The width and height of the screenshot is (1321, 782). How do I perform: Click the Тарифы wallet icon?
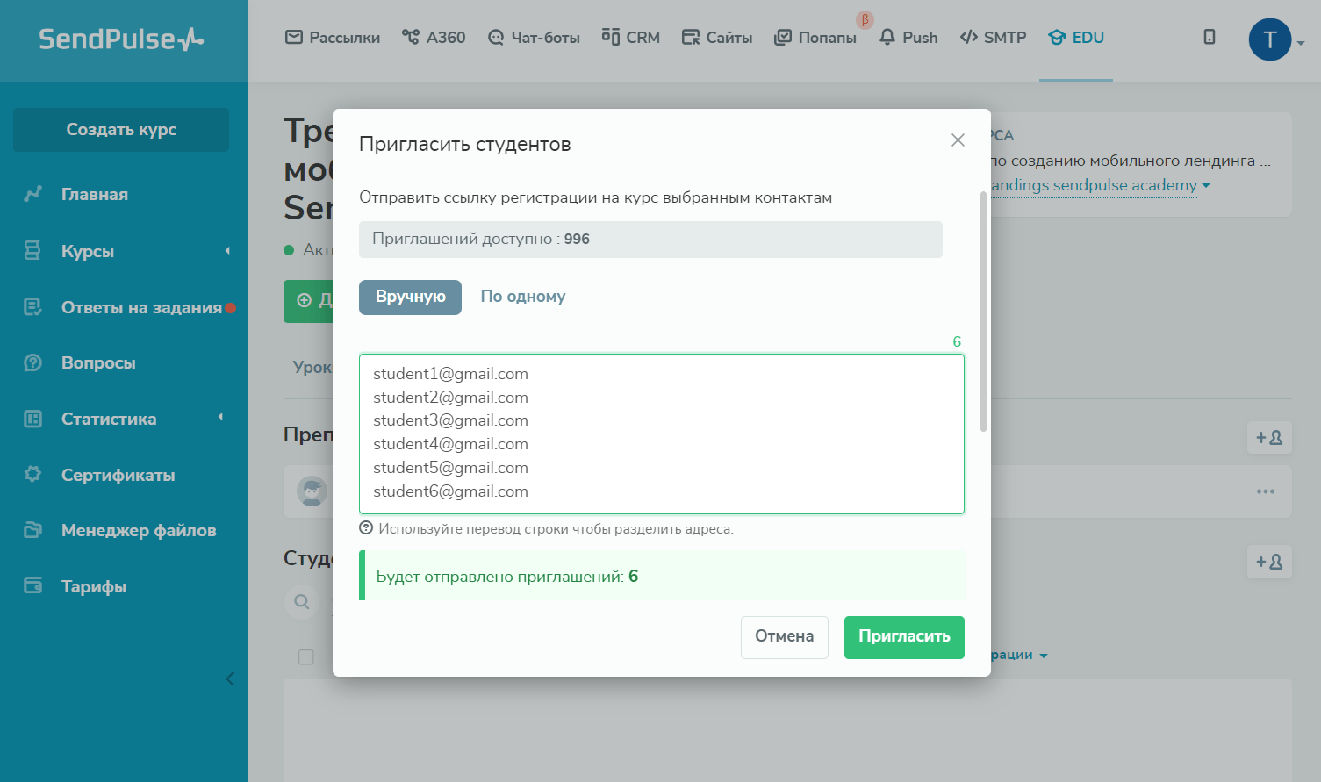coord(33,586)
